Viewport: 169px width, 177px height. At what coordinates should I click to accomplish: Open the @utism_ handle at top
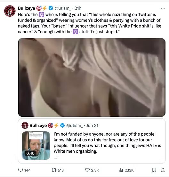point(63,8)
